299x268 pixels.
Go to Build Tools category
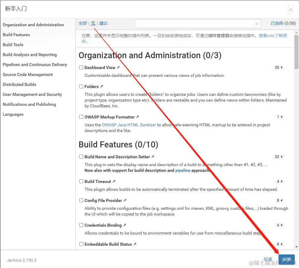pyautogui.click(x=13, y=45)
